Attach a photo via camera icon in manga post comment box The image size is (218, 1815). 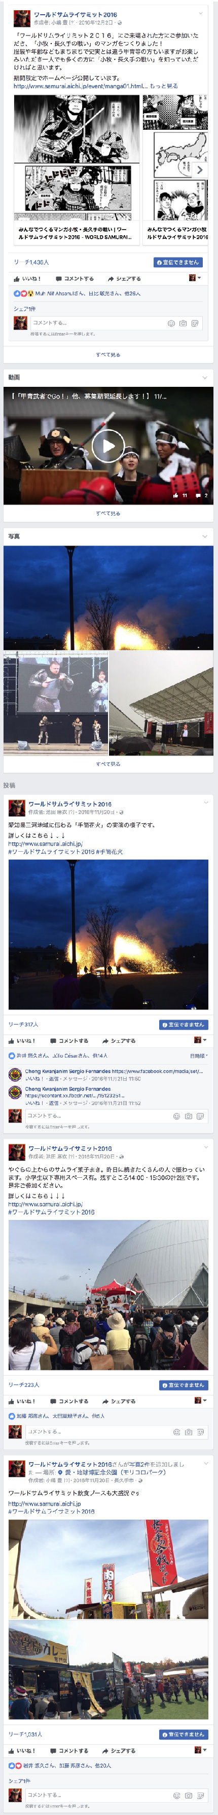(x=183, y=323)
